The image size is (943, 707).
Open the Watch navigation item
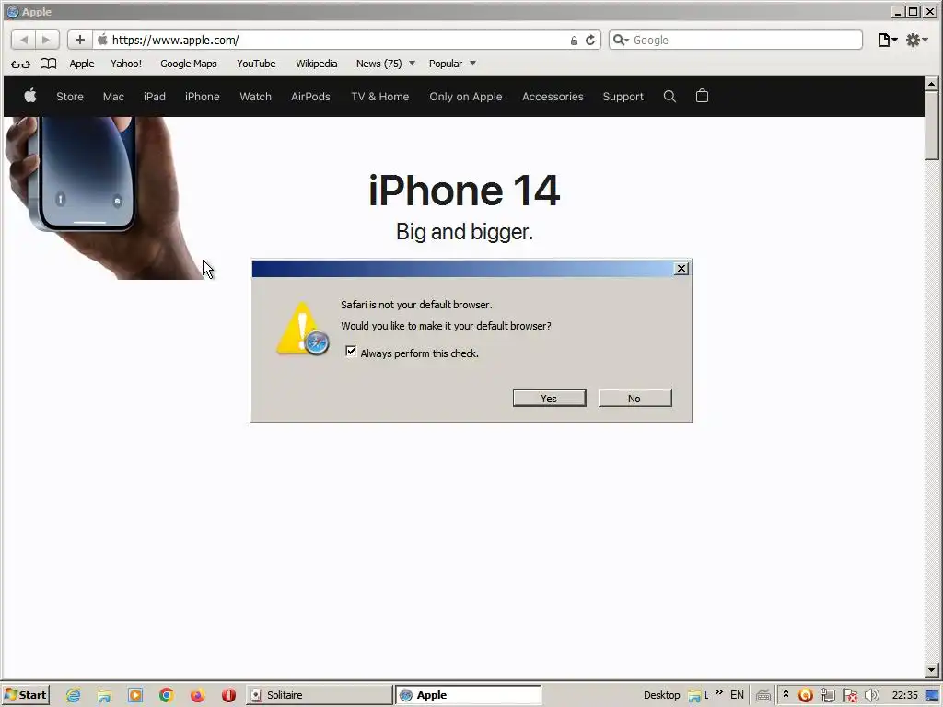coord(256,96)
